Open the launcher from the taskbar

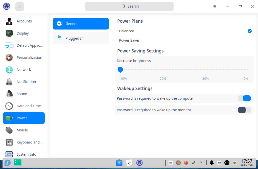tap(8, 163)
